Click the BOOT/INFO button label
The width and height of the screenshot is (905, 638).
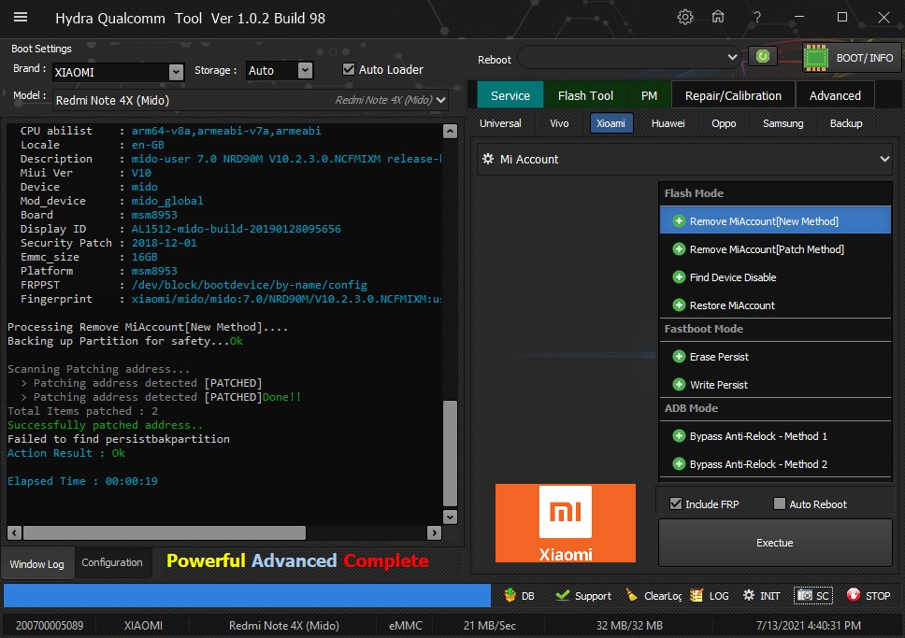pyautogui.click(x=865, y=58)
